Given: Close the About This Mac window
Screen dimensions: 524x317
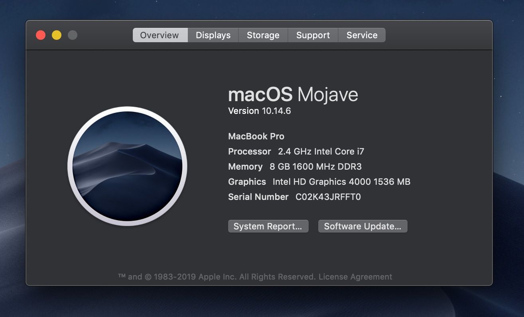Looking at the screenshot, I should tap(41, 35).
